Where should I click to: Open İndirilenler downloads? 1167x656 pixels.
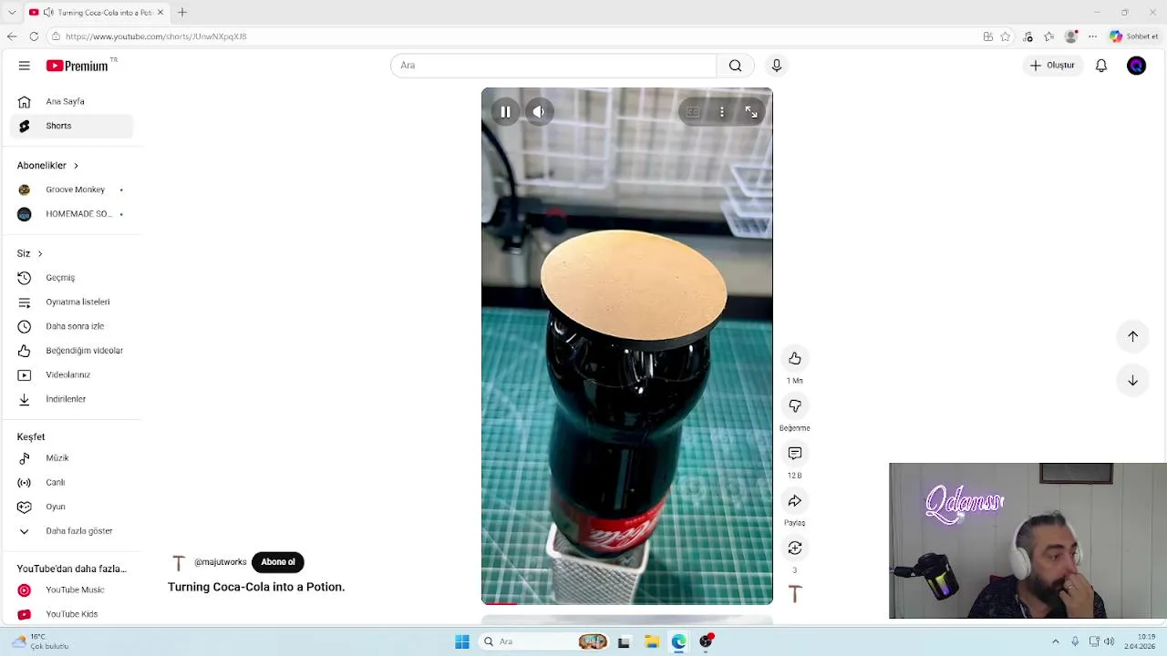71,399
